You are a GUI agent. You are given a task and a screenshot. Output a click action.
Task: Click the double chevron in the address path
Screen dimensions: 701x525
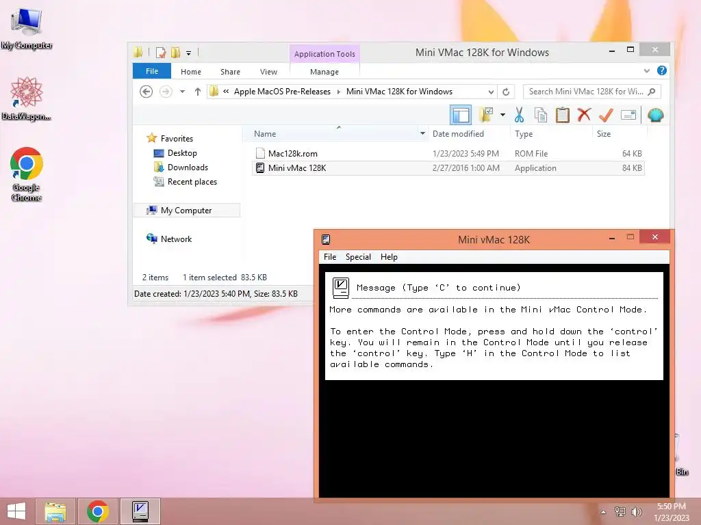(226, 92)
